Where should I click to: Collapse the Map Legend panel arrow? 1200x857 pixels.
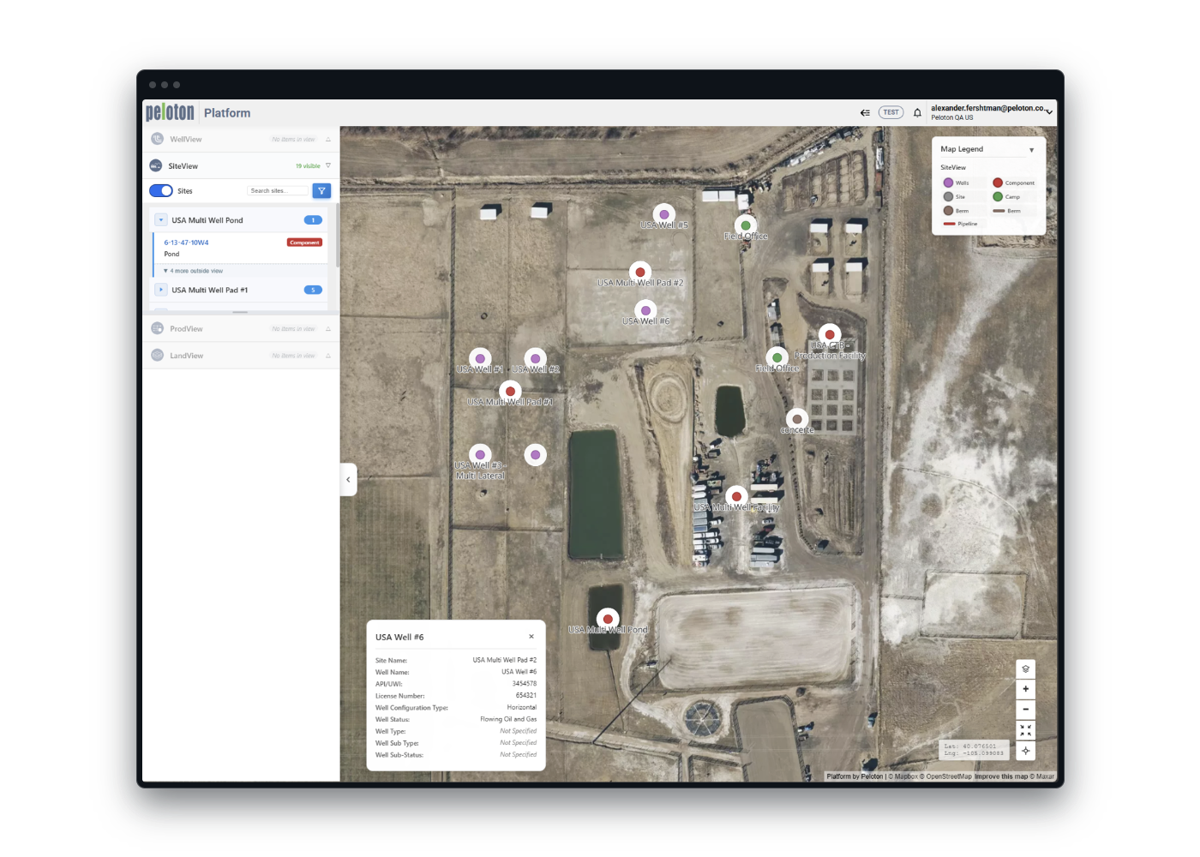1031,150
